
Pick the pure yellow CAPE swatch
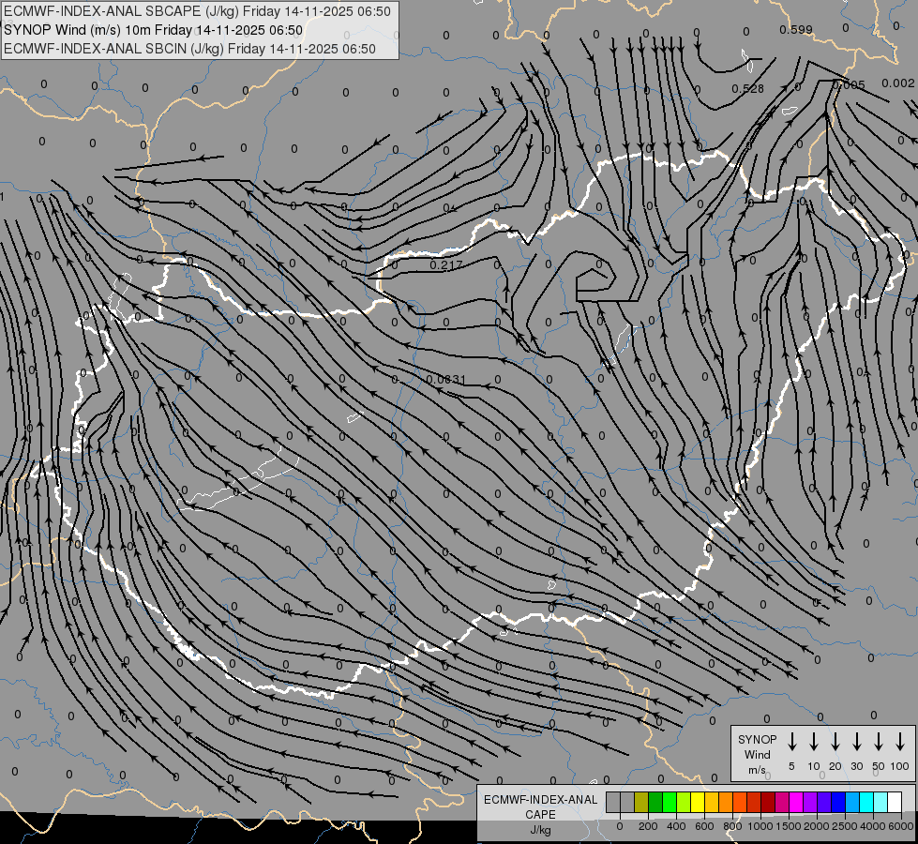(x=698, y=802)
